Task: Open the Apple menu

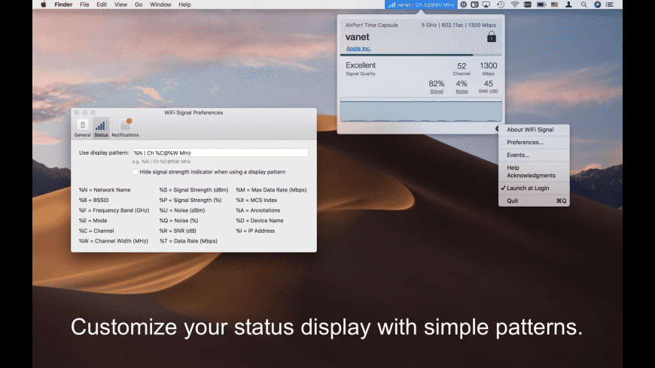Action: click(44, 5)
